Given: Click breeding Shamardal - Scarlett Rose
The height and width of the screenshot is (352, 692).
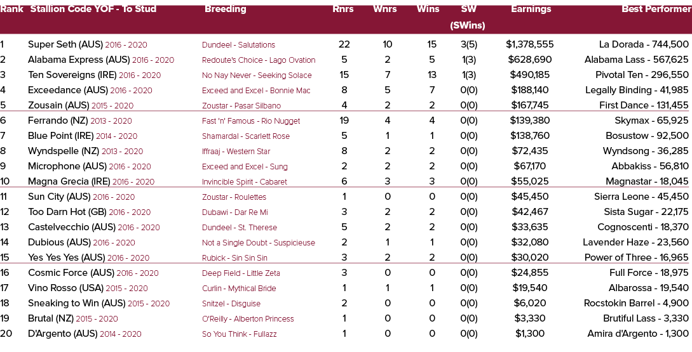Looking at the screenshot, I should pos(246,136).
